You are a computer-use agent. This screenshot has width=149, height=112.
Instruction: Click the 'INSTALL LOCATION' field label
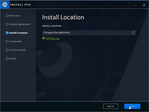(52, 26)
